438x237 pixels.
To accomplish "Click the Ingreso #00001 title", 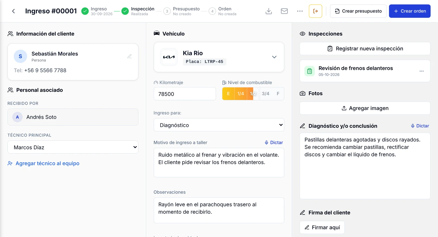I will [51, 11].
